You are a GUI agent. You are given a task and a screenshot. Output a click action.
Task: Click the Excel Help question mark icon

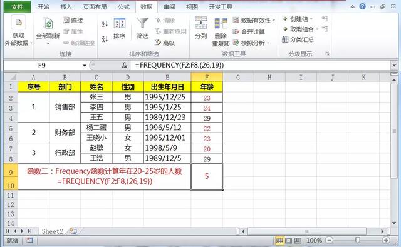click(362, 7)
